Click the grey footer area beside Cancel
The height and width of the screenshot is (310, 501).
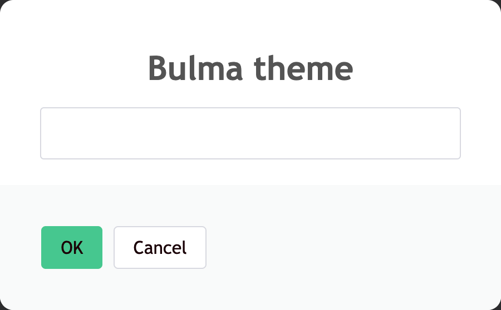(x=345, y=247)
